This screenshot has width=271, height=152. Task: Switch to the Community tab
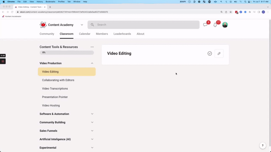47,34
